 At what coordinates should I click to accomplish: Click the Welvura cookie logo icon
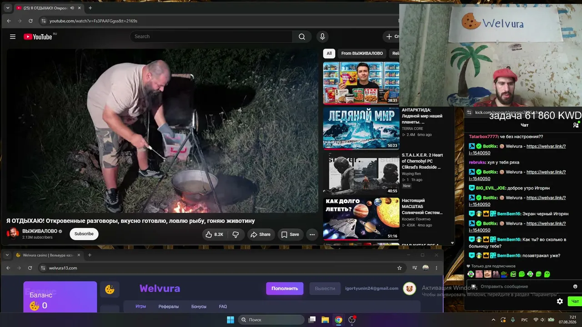click(x=110, y=289)
